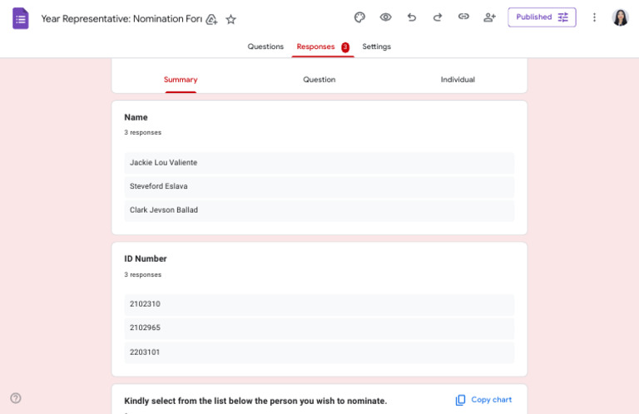The height and width of the screenshot is (414, 639).
Task: Undo the last change
Action: point(412,17)
